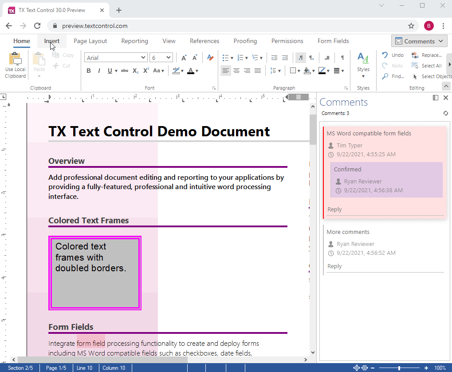Toggle justify paragraph alignment
Image resolution: width=452 pixels, height=372 pixels.
click(x=258, y=71)
